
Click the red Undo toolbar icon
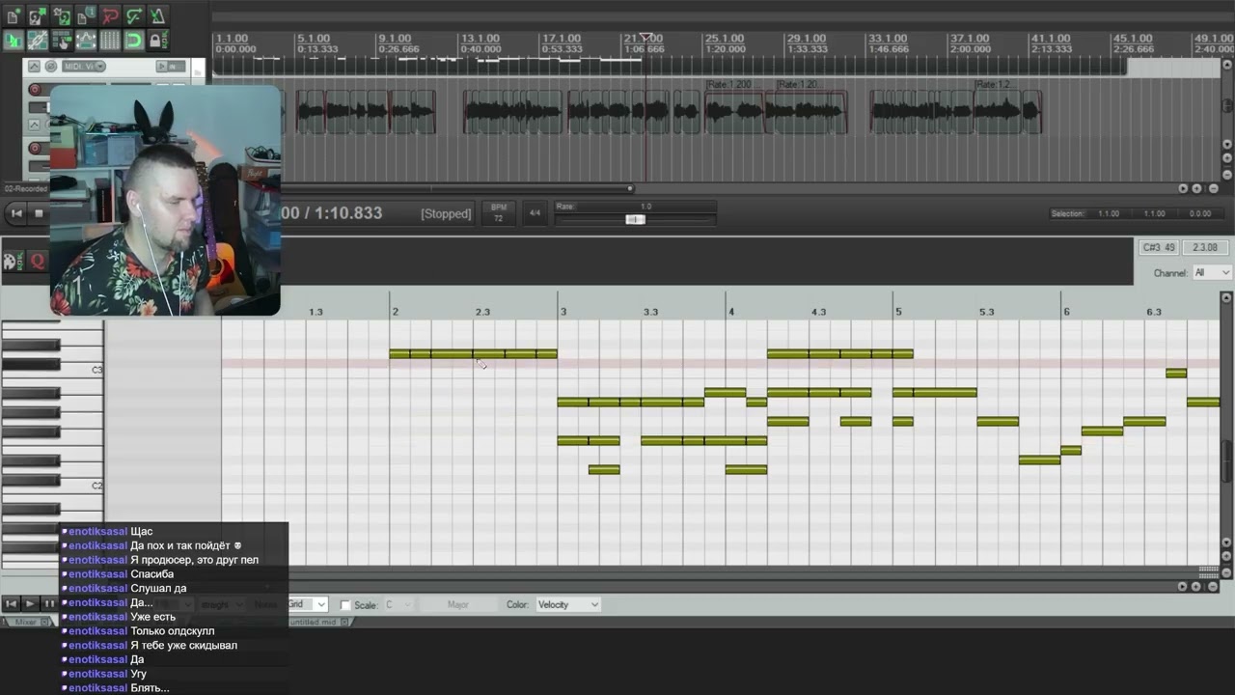tap(110, 15)
